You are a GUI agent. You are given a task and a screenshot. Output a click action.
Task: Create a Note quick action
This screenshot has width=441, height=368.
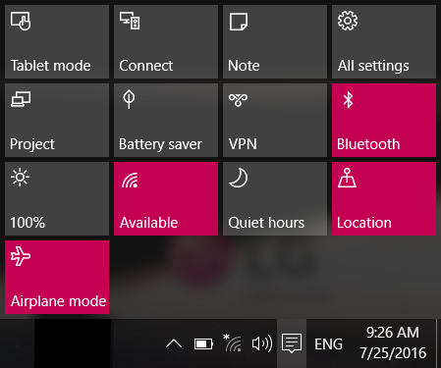[x=275, y=41]
